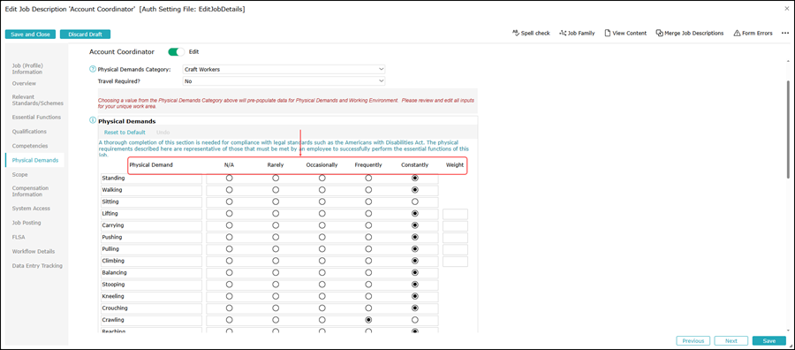This screenshot has width=795, height=350.
Task: Open the Competencies section
Action: click(x=30, y=146)
